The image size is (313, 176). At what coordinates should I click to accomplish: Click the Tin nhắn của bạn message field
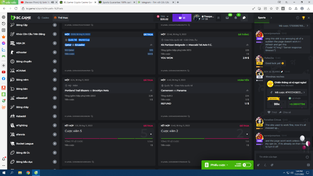pyautogui.click(x=279, y=157)
